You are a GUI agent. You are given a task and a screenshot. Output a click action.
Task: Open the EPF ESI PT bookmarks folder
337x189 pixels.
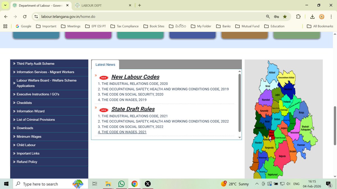click(x=95, y=26)
